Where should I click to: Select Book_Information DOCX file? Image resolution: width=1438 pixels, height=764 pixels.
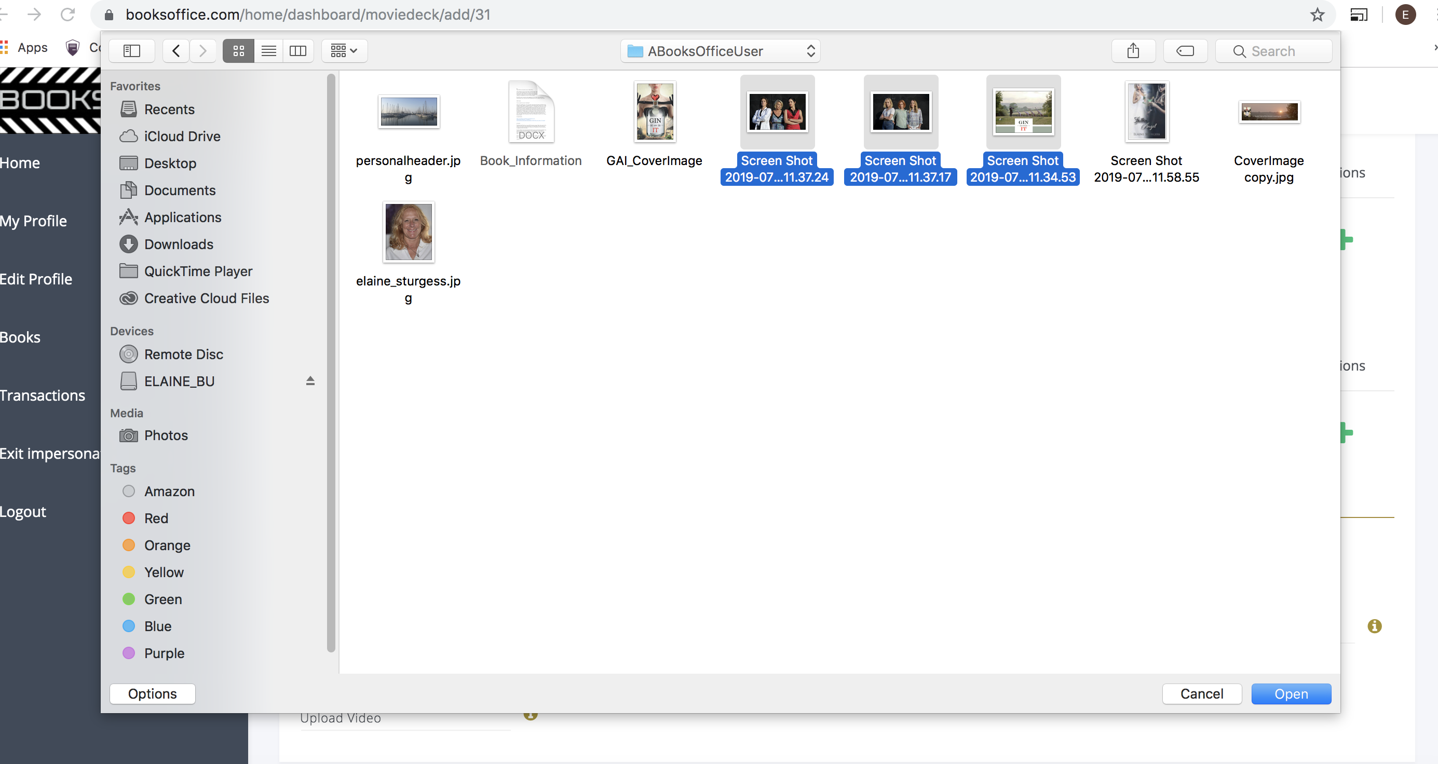point(531,112)
